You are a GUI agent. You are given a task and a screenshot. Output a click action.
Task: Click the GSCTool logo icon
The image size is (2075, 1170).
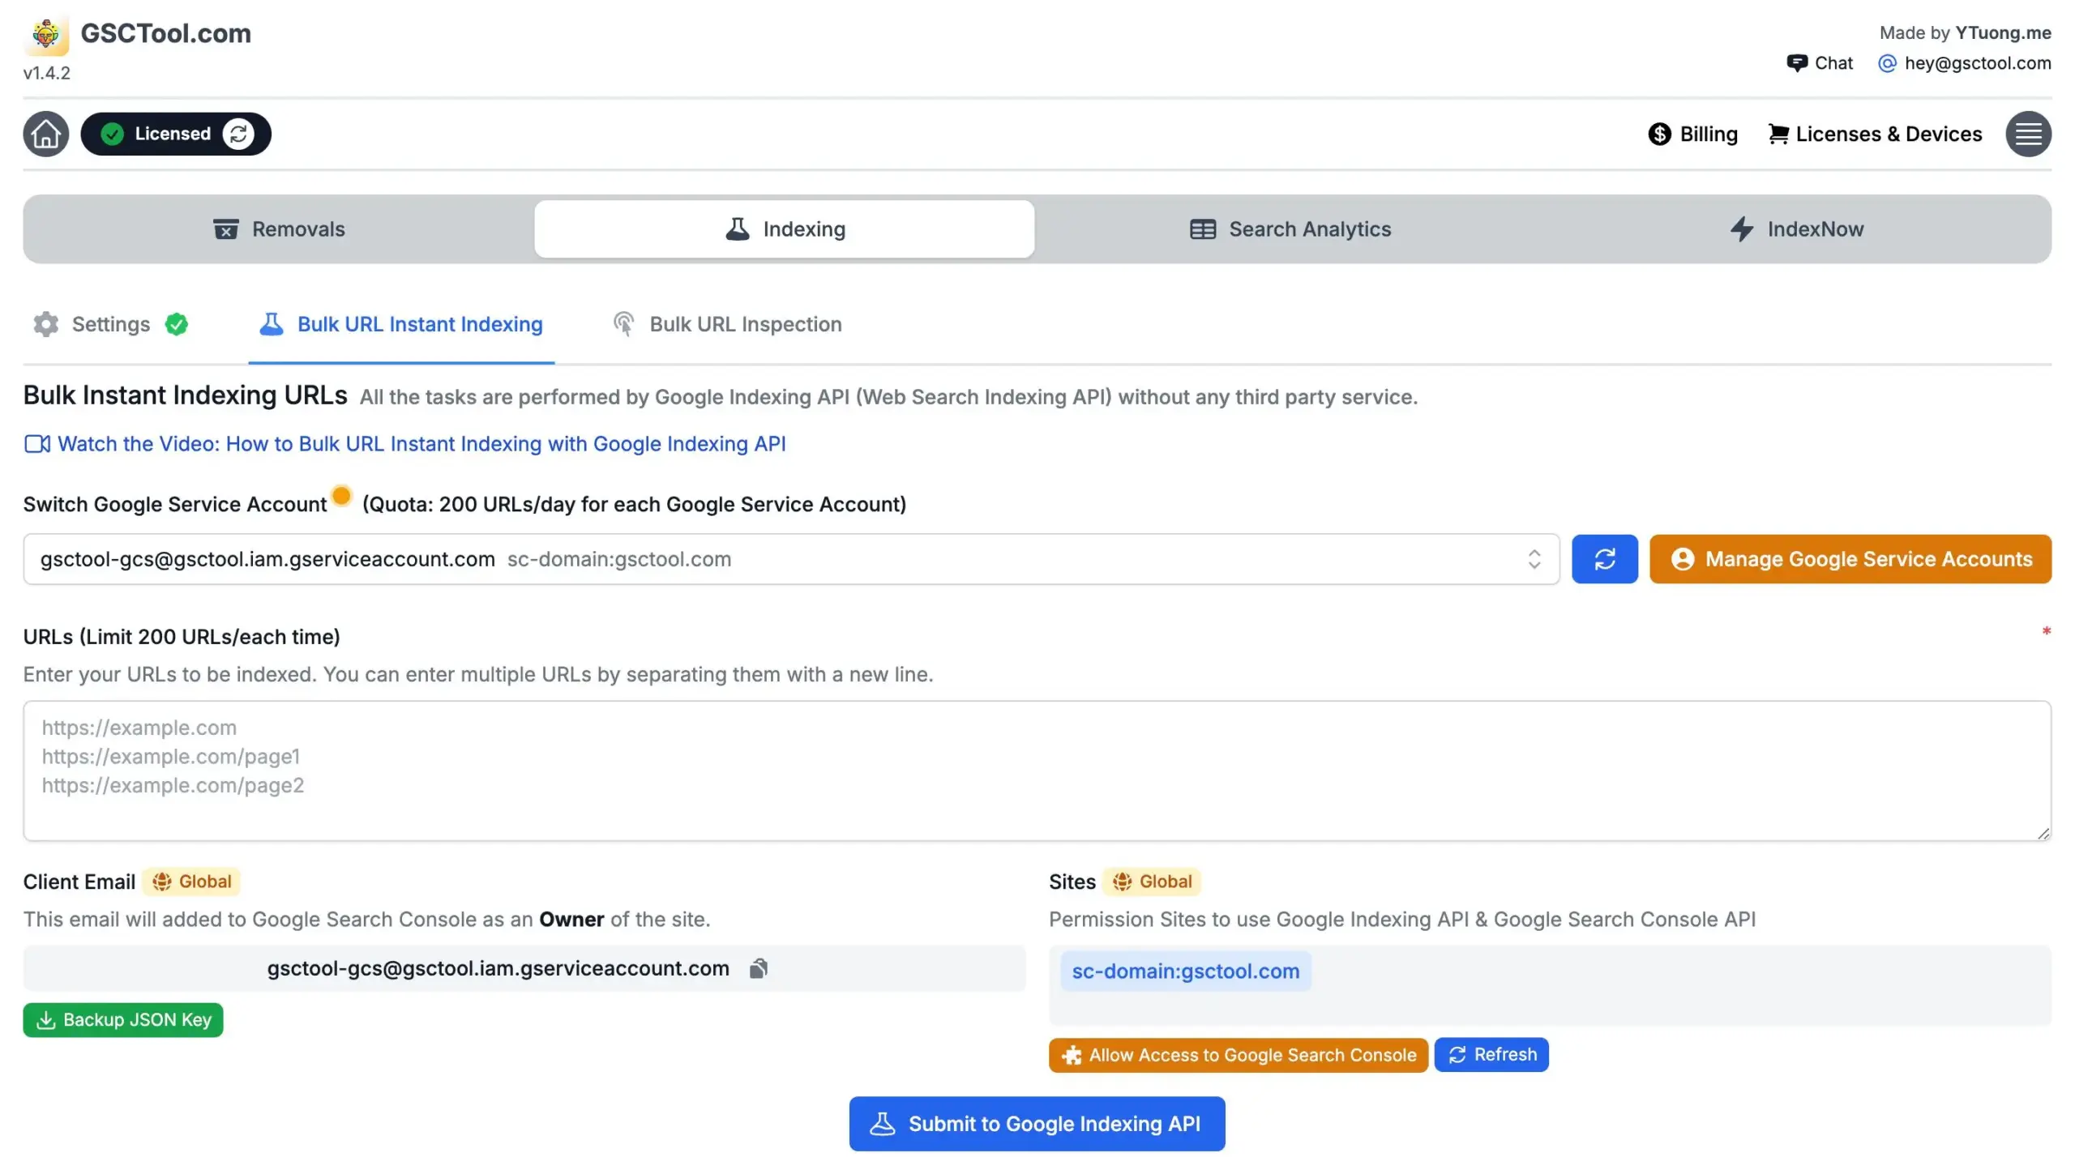pos(46,34)
